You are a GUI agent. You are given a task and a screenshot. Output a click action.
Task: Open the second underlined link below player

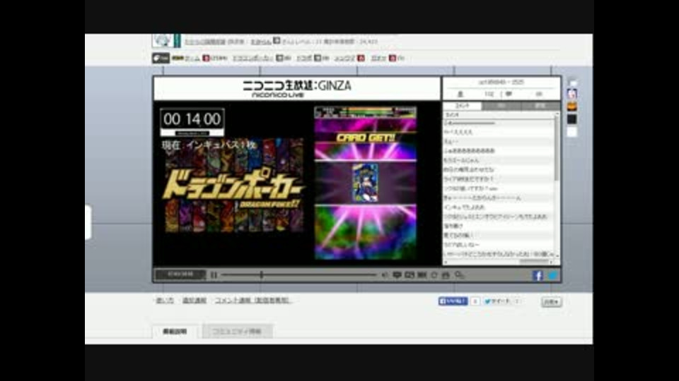[x=194, y=301]
